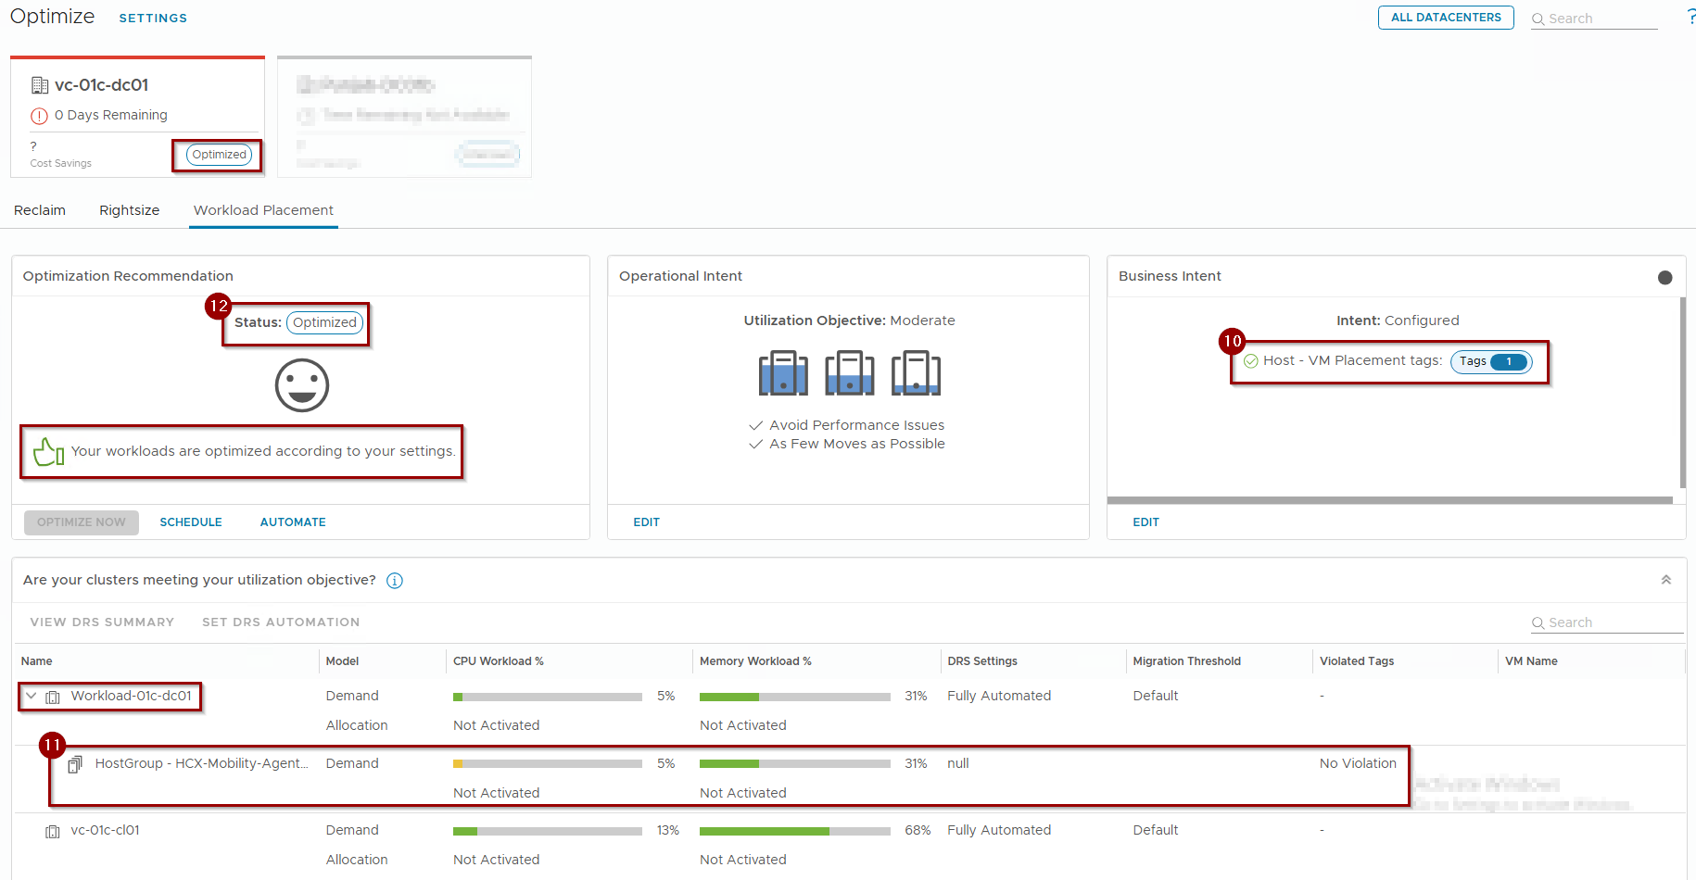The width and height of the screenshot is (1696, 880).
Task: Click the cluster icon next to vc-01c-cl01
Action: [x=53, y=831]
